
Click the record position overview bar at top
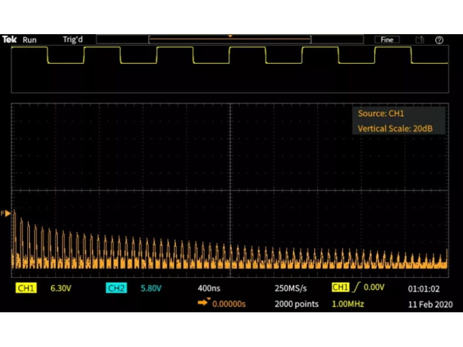coord(230,40)
